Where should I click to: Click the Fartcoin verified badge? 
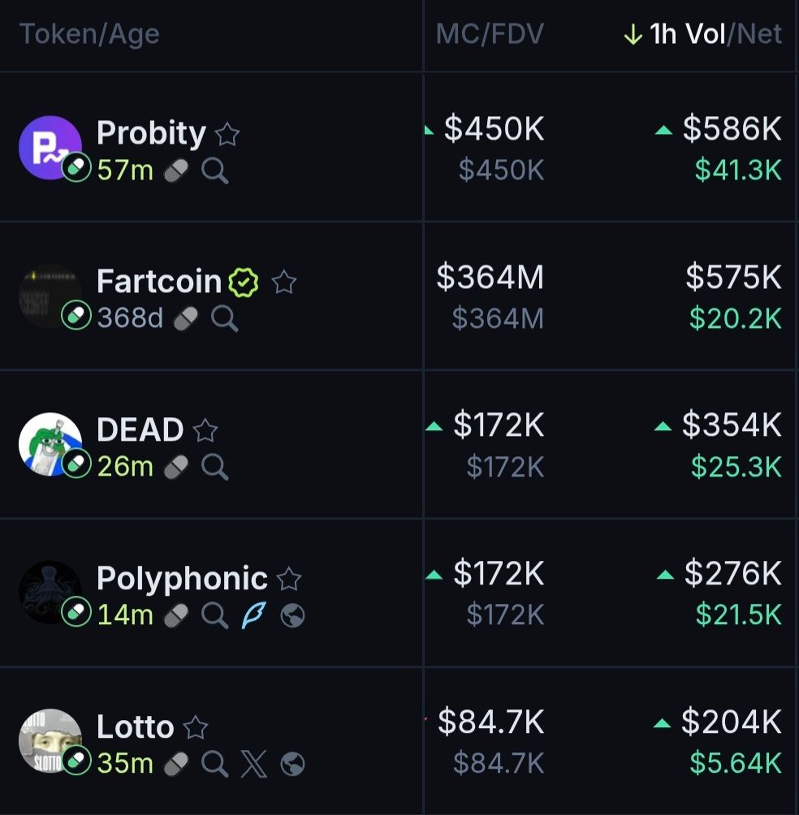coord(244,282)
